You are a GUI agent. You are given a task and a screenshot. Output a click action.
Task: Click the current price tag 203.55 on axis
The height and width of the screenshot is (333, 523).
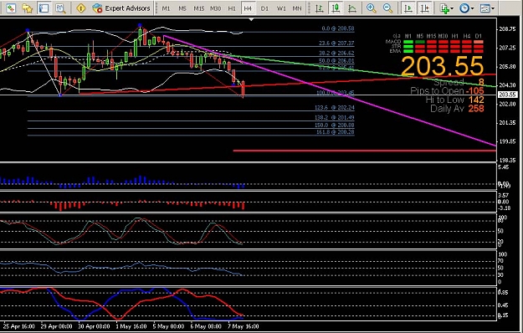pyautogui.click(x=507, y=95)
